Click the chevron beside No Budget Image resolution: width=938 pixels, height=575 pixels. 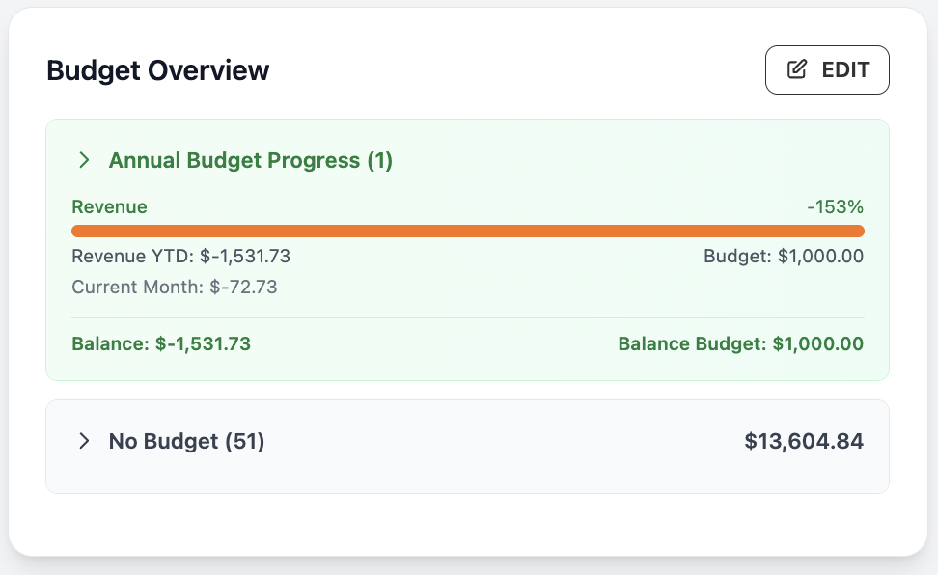click(x=84, y=441)
